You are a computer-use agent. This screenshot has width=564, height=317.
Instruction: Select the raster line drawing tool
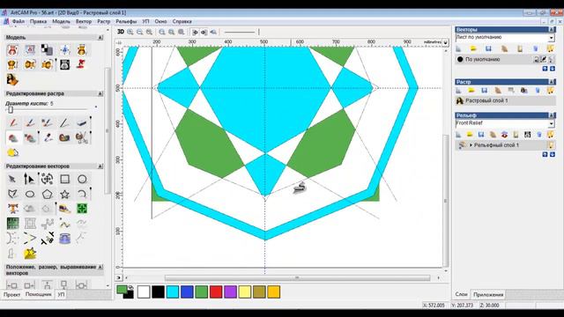pos(64,123)
